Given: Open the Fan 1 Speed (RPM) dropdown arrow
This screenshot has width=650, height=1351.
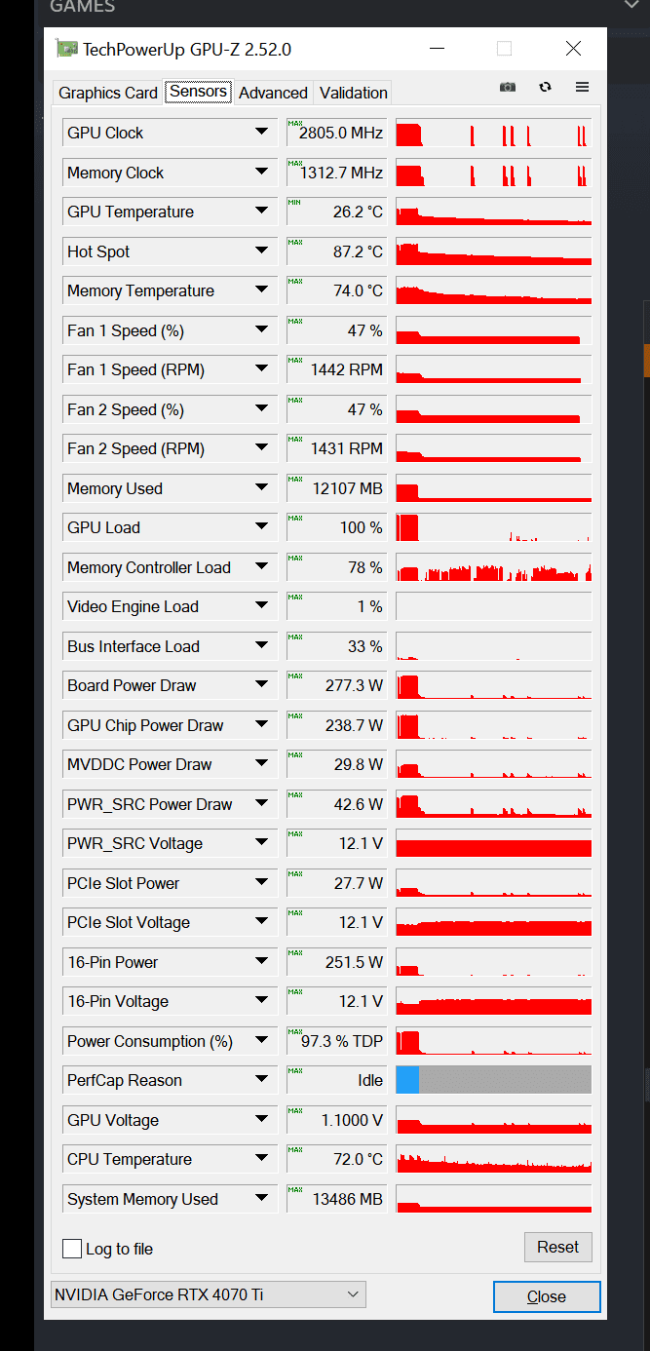Looking at the screenshot, I should tap(261, 369).
